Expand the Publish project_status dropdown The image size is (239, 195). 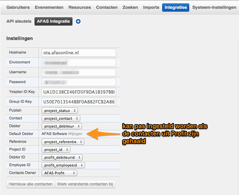coord(60,111)
